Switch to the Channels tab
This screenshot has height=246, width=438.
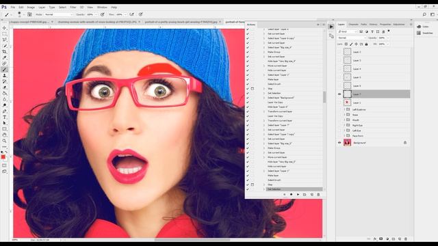coord(353,25)
